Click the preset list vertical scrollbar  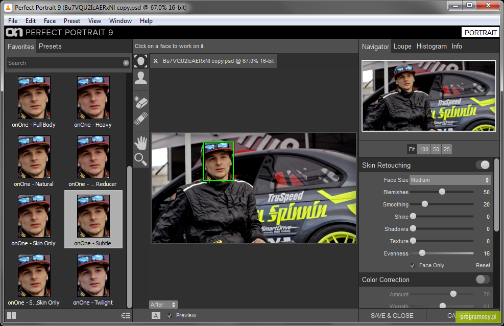[x=129, y=237]
